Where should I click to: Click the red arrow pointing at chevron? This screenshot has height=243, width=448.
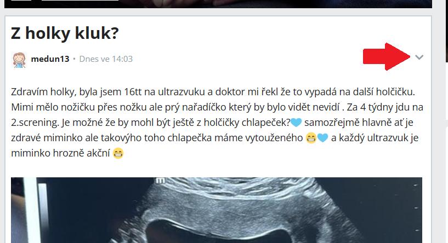pos(387,56)
